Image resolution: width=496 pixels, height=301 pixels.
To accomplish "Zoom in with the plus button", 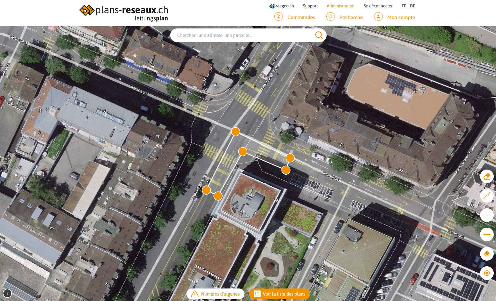I will pyautogui.click(x=487, y=215).
